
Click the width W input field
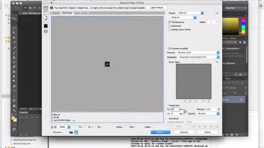174,109
